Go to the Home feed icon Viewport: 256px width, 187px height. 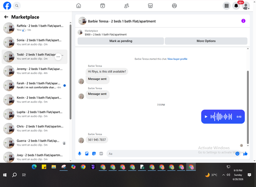pos(78,6)
